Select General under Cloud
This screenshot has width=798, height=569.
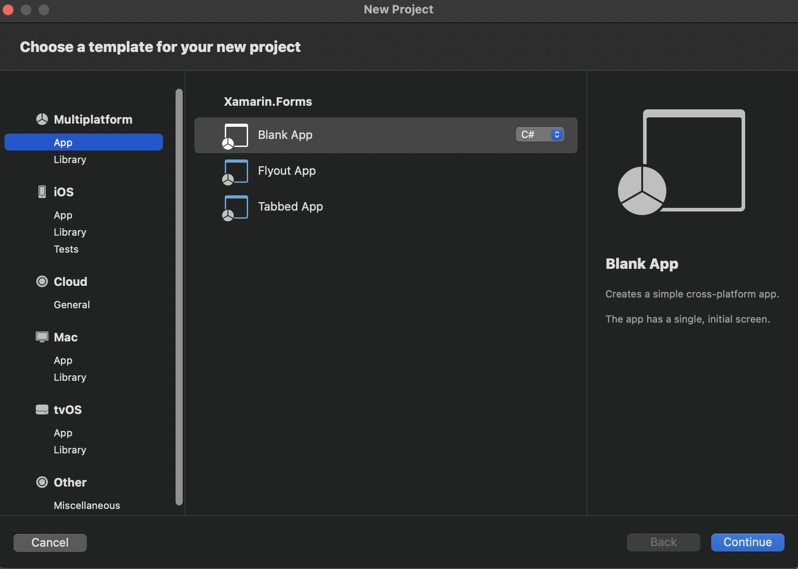[72, 305]
